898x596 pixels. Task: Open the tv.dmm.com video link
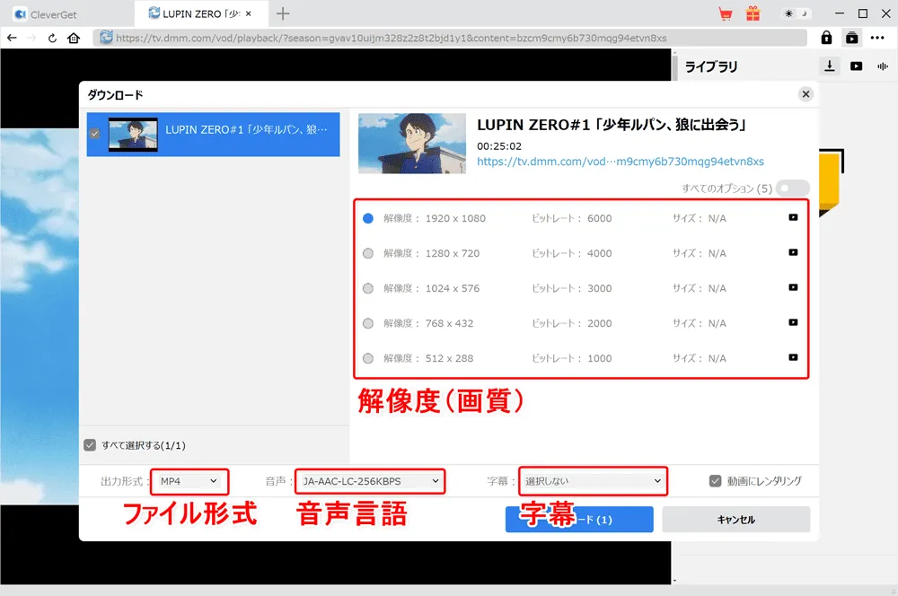click(x=621, y=162)
